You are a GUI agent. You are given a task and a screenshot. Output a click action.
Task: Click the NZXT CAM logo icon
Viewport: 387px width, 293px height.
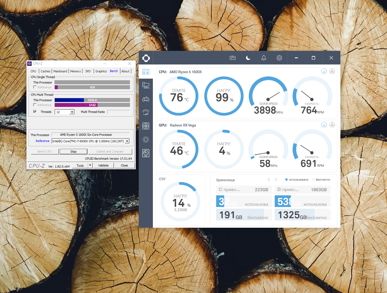146,58
